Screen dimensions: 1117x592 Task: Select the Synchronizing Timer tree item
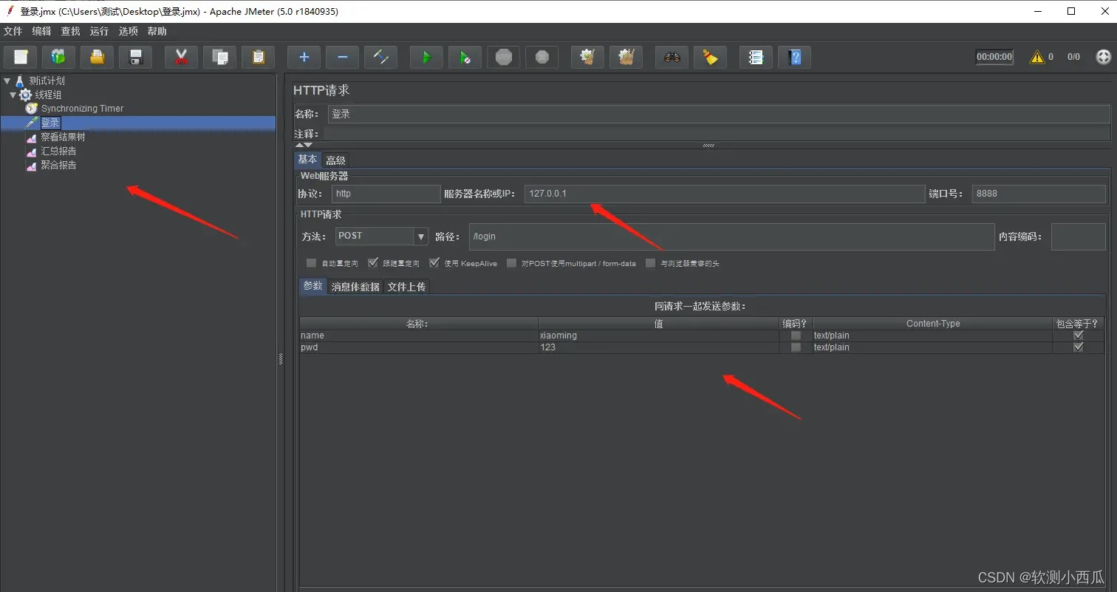[x=82, y=109]
